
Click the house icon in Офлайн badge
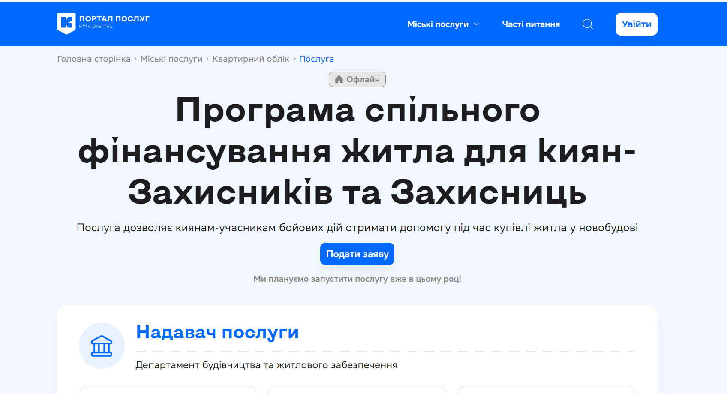[x=339, y=79]
